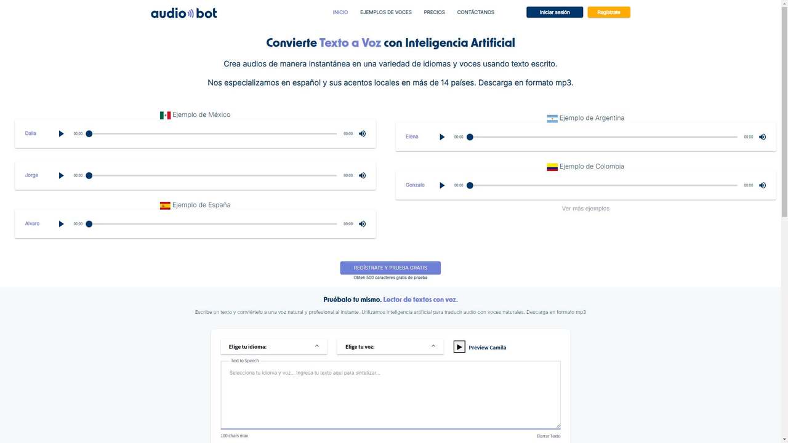Click the '100 chars max' text
The width and height of the screenshot is (788, 443).
tap(235, 436)
